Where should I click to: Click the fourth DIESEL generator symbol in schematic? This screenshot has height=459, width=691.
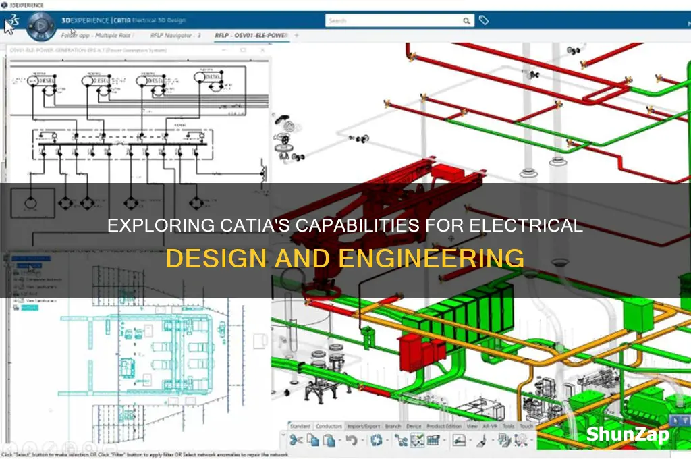click(x=208, y=77)
